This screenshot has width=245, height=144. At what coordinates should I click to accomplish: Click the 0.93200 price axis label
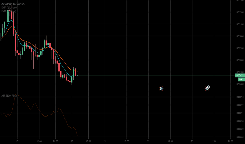(x=240, y=12)
